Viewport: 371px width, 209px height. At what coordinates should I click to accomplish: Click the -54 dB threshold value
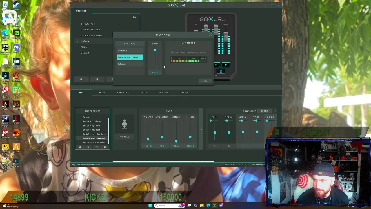coord(148,146)
